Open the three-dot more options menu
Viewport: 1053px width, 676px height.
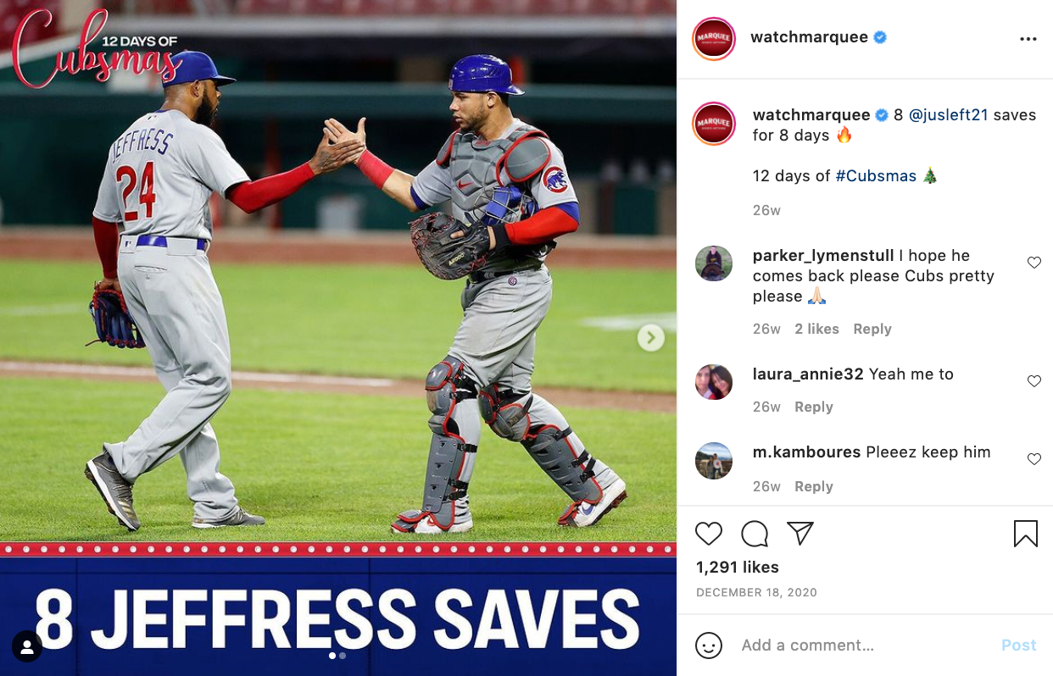[1028, 39]
